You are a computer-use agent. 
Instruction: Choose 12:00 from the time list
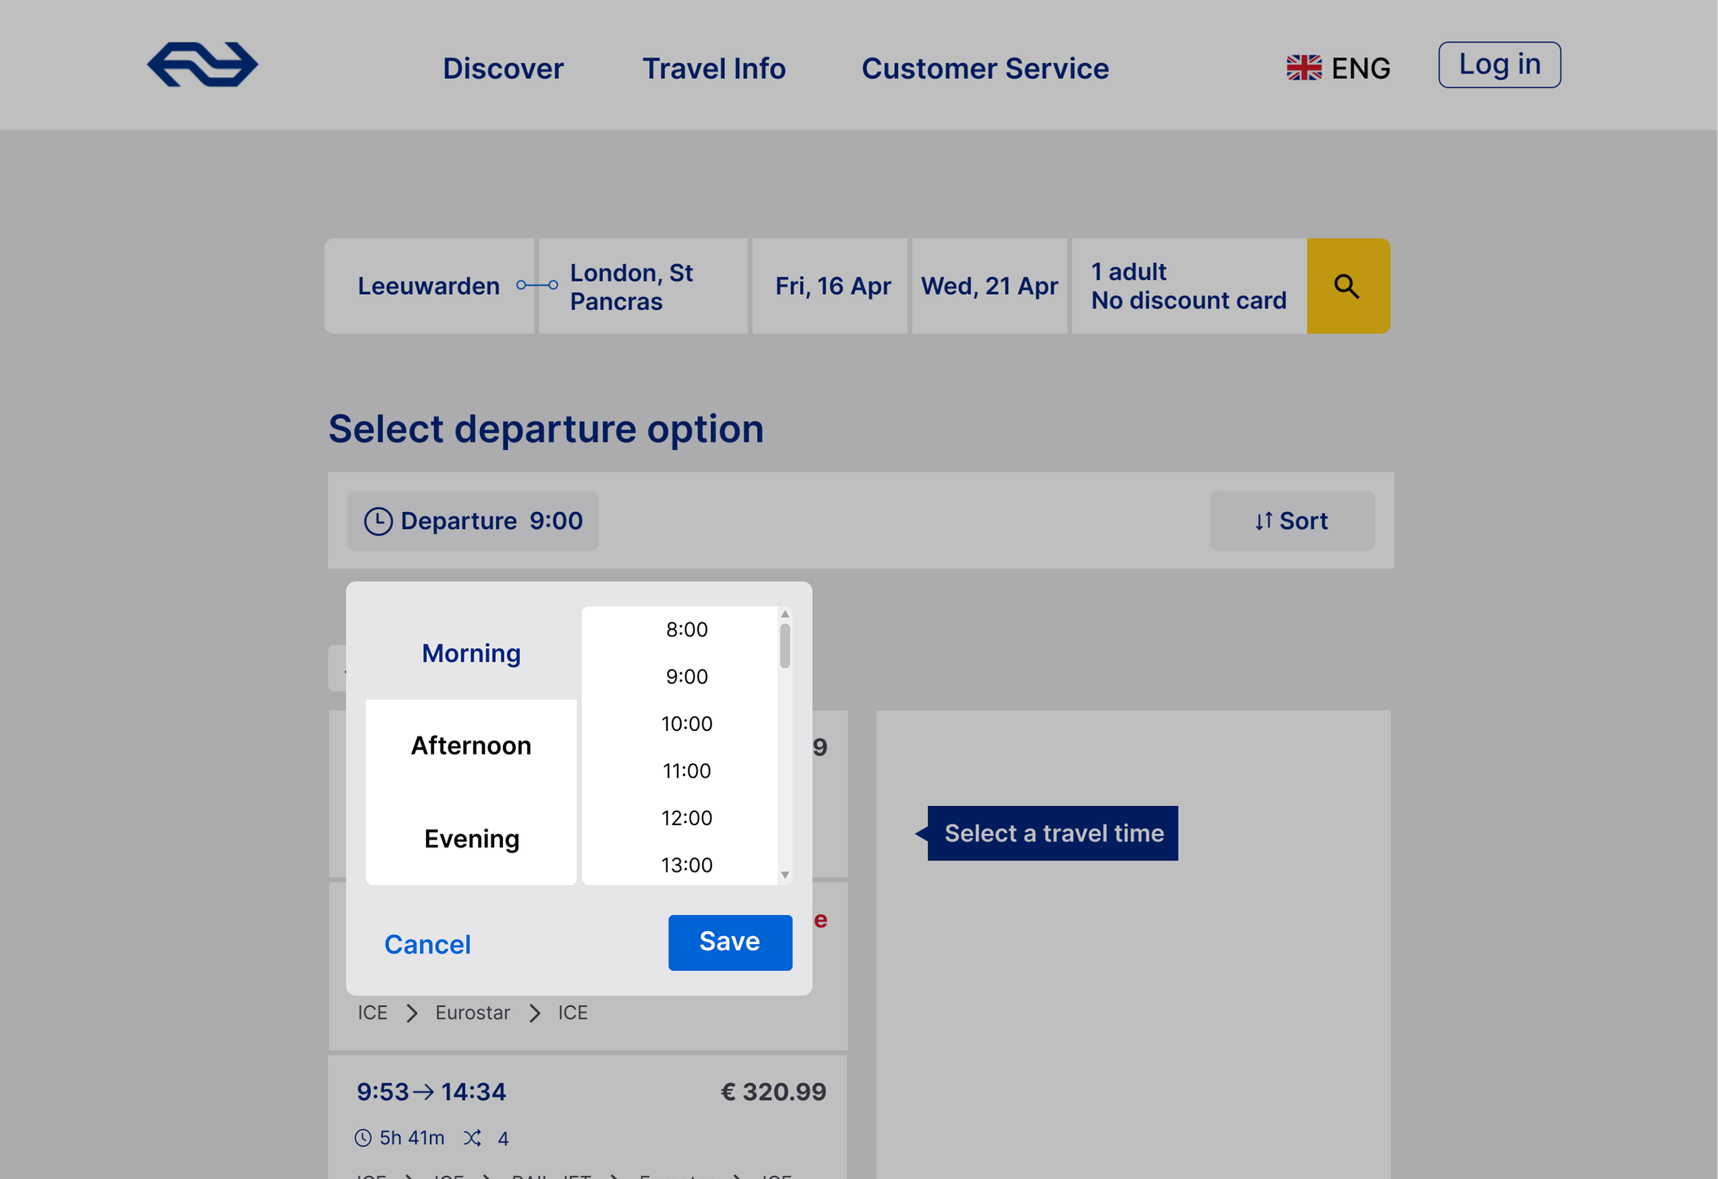[687, 818]
